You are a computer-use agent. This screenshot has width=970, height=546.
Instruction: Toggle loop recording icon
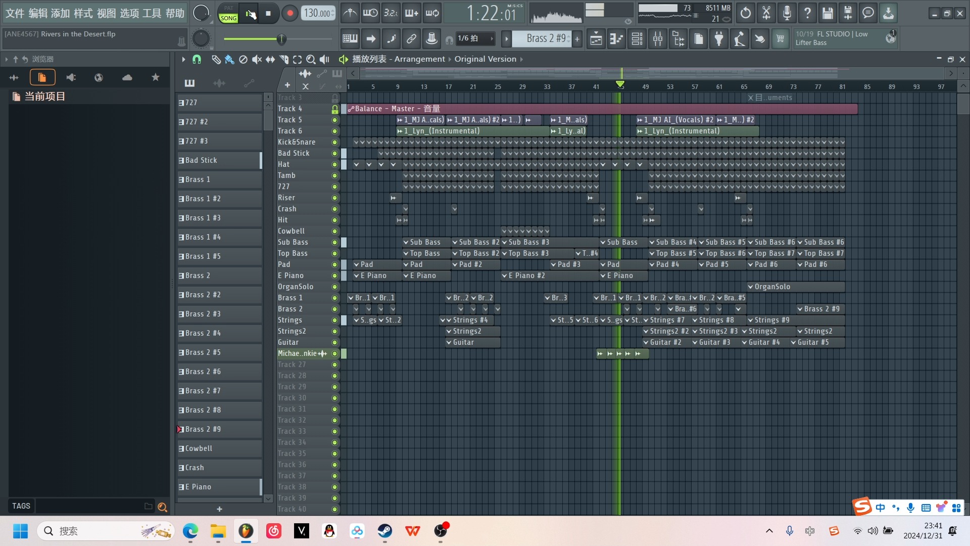[x=432, y=13]
